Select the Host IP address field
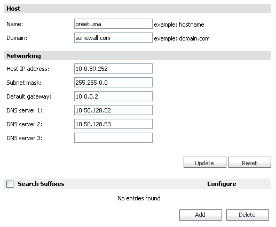The width and height of the screenshot is (276, 227). tap(113, 69)
